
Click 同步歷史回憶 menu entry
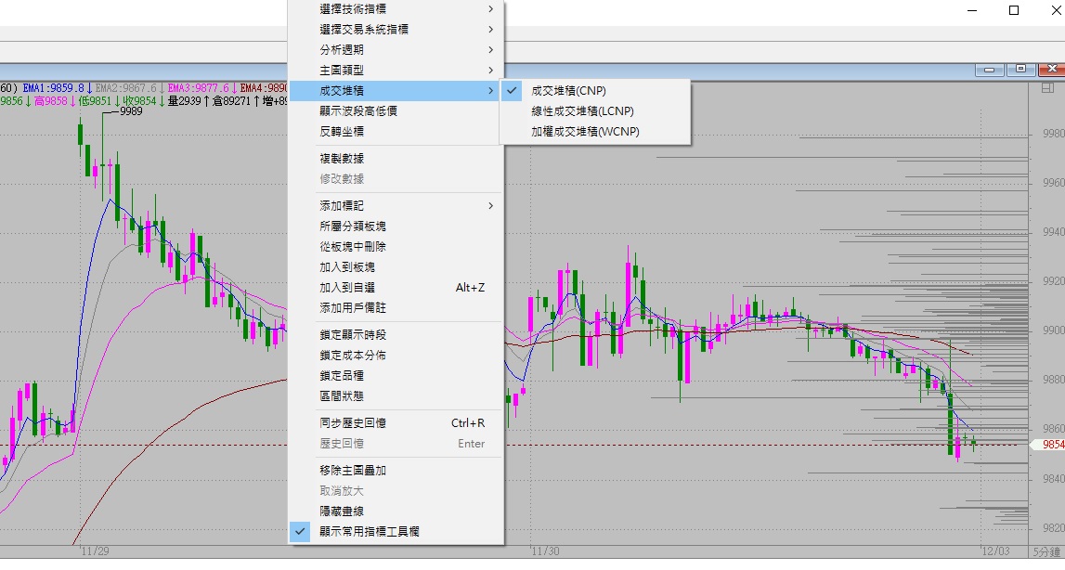pos(353,423)
